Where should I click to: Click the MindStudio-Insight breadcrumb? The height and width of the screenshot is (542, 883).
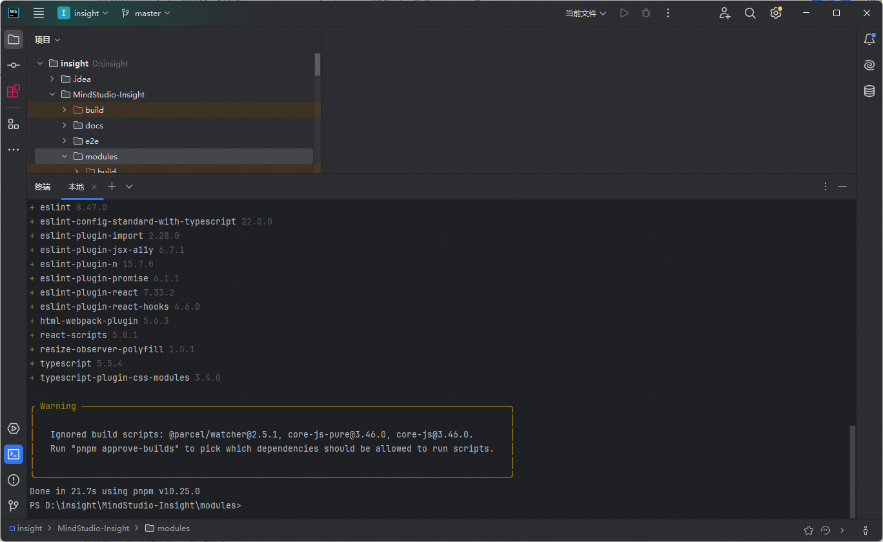tap(94, 528)
